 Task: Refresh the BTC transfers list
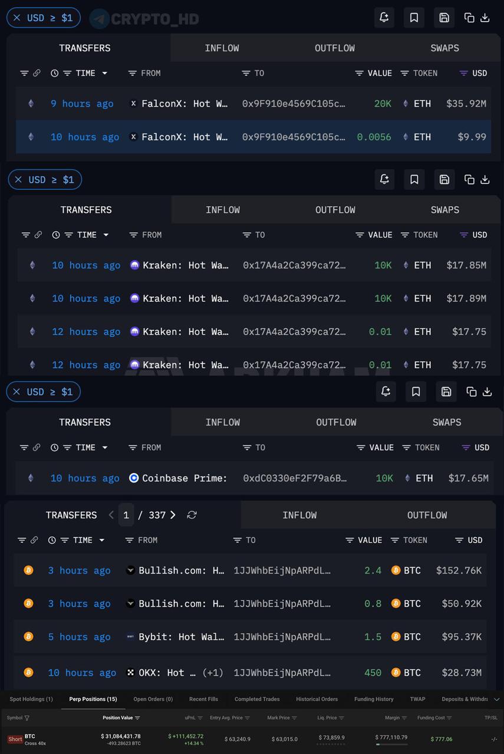point(192,515)
